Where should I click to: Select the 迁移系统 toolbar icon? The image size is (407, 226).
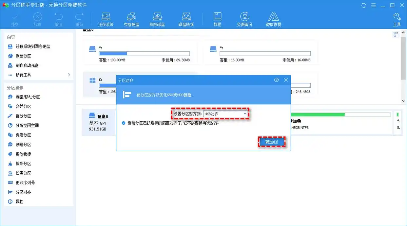[x=106, y=19]
